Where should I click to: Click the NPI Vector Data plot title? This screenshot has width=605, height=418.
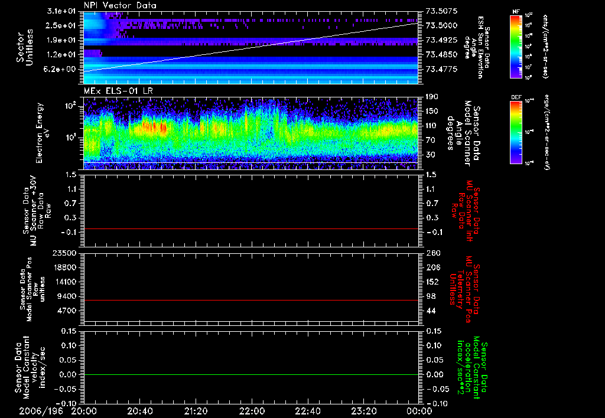pos(120,5)
